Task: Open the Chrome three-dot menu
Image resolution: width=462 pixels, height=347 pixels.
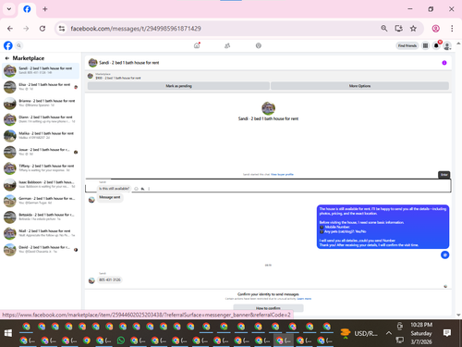Action: [452, 29]
